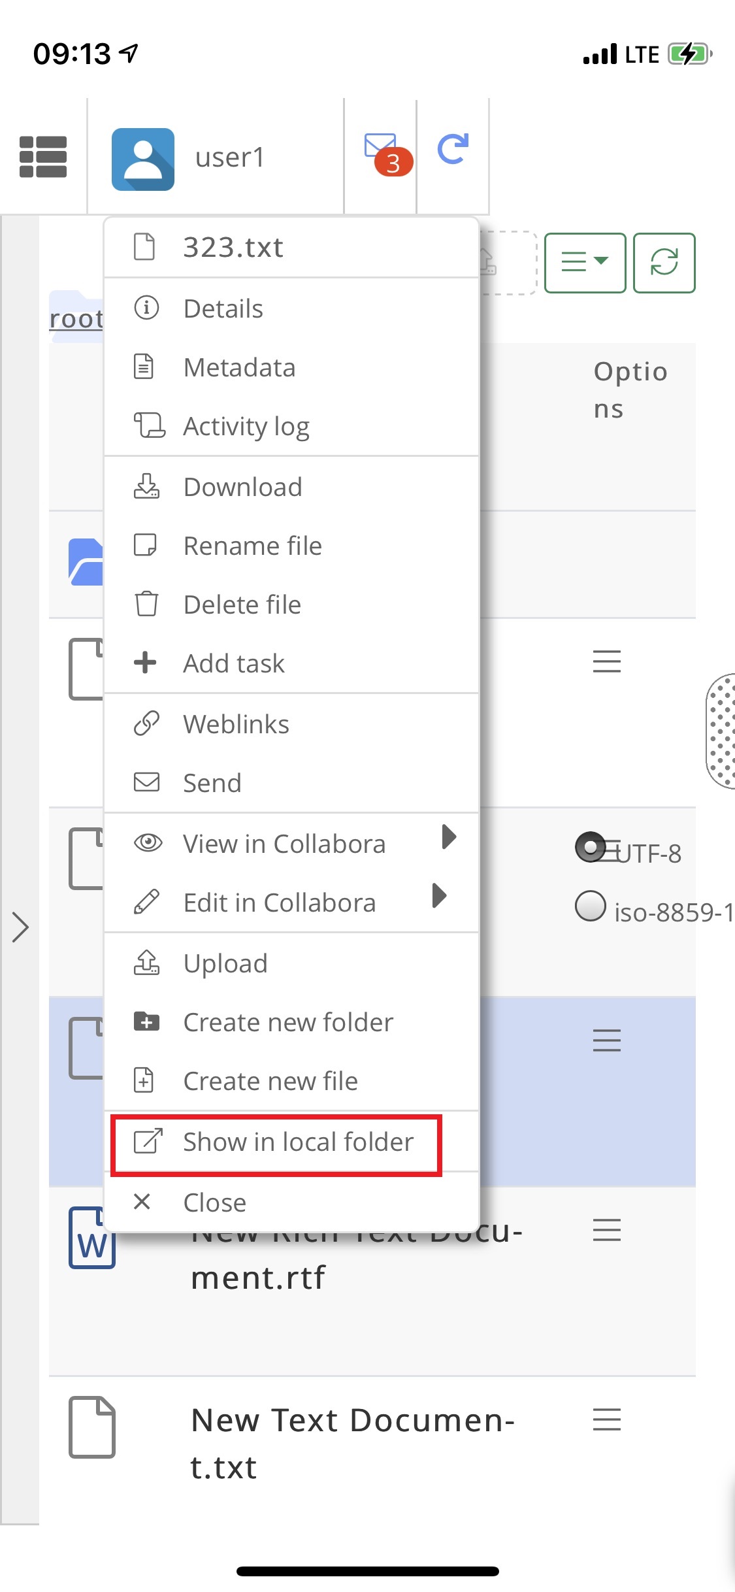Click Add task menu entry
Viewport: 735px width, 1592px height.
[291, 663]
